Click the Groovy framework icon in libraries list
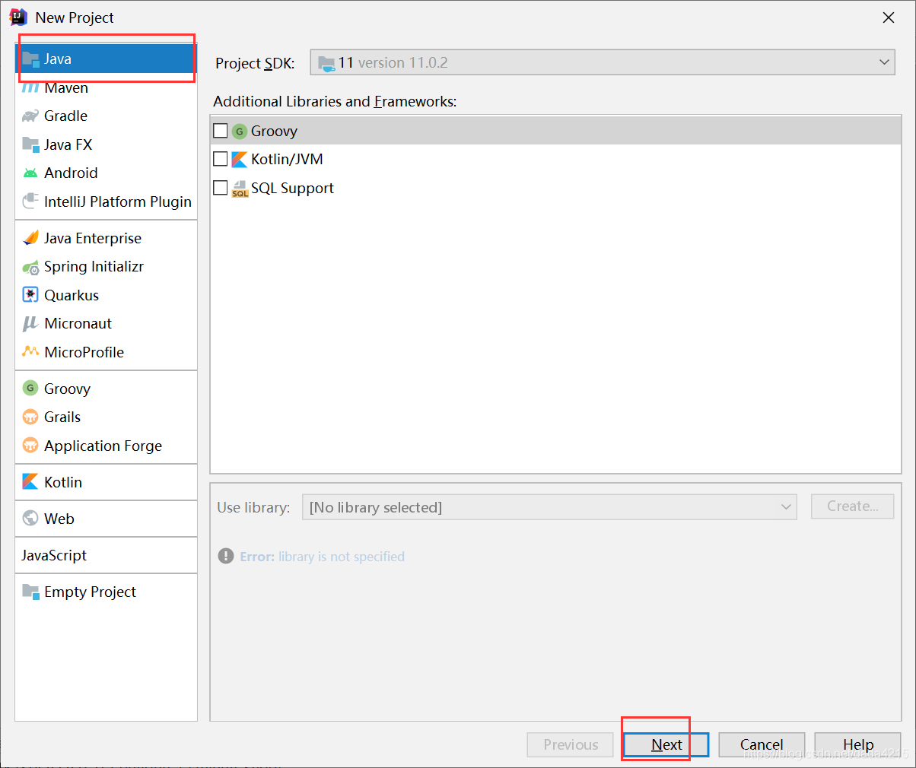The image size is (916, 768). [x=240, y=131]
